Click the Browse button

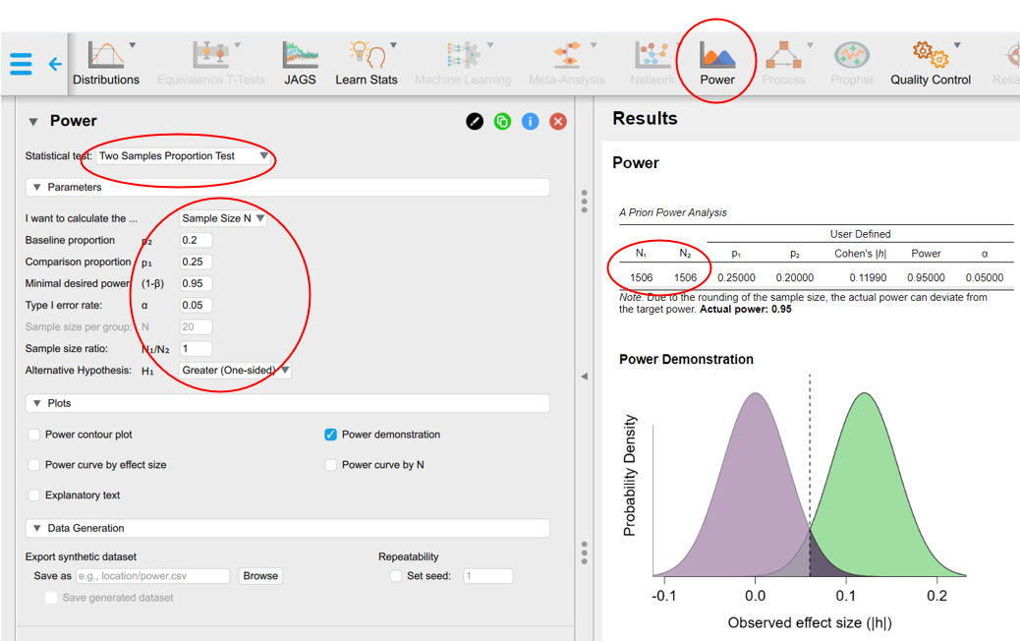click(260, 576)
